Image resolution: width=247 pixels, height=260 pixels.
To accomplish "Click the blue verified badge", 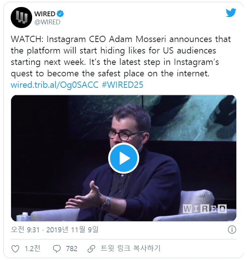I will pos(60,14).
